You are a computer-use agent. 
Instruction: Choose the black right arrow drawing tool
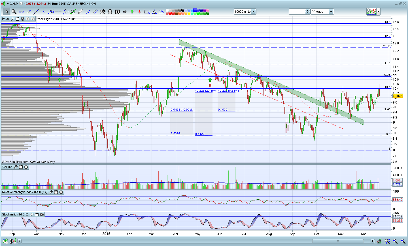point(125,12)
